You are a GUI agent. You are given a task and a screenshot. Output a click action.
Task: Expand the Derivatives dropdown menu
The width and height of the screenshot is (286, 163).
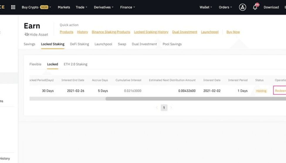point(104,7)
